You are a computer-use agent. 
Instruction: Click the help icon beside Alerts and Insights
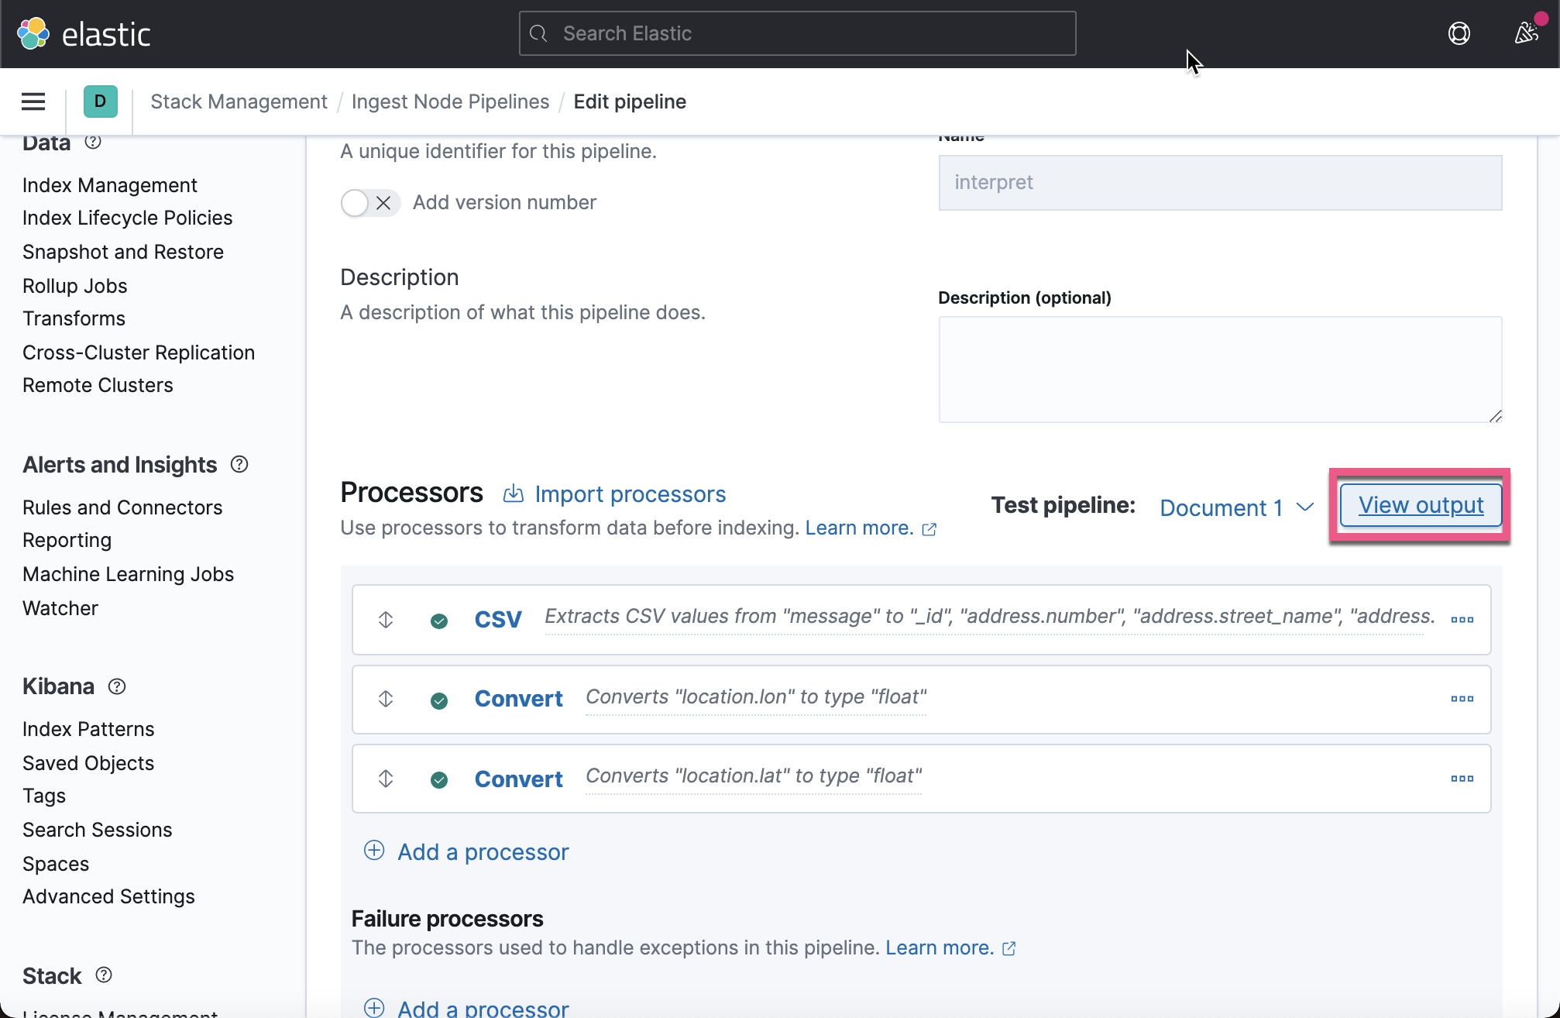[x=239, y=464]
